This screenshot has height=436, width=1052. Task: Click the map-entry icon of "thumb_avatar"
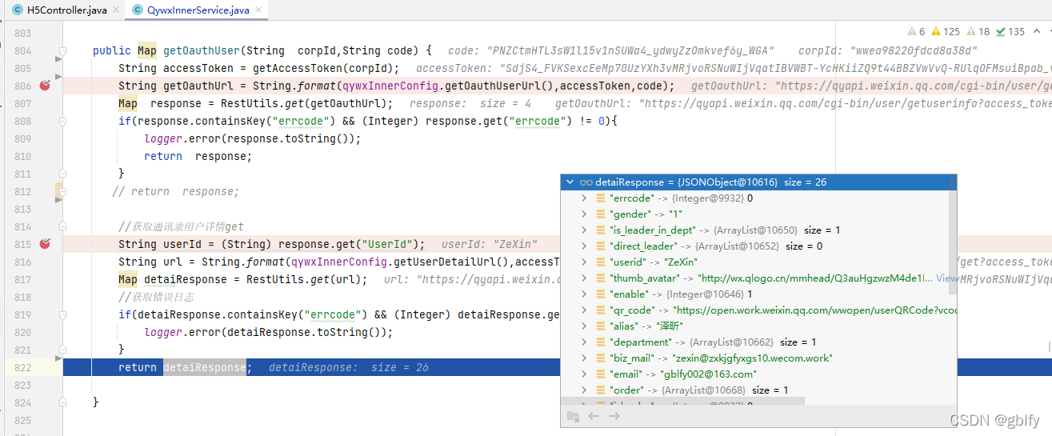coord(601,278)
